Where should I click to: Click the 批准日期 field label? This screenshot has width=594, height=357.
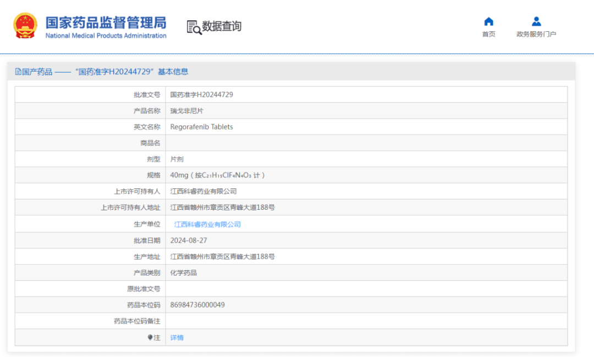(x=147, y=241)
